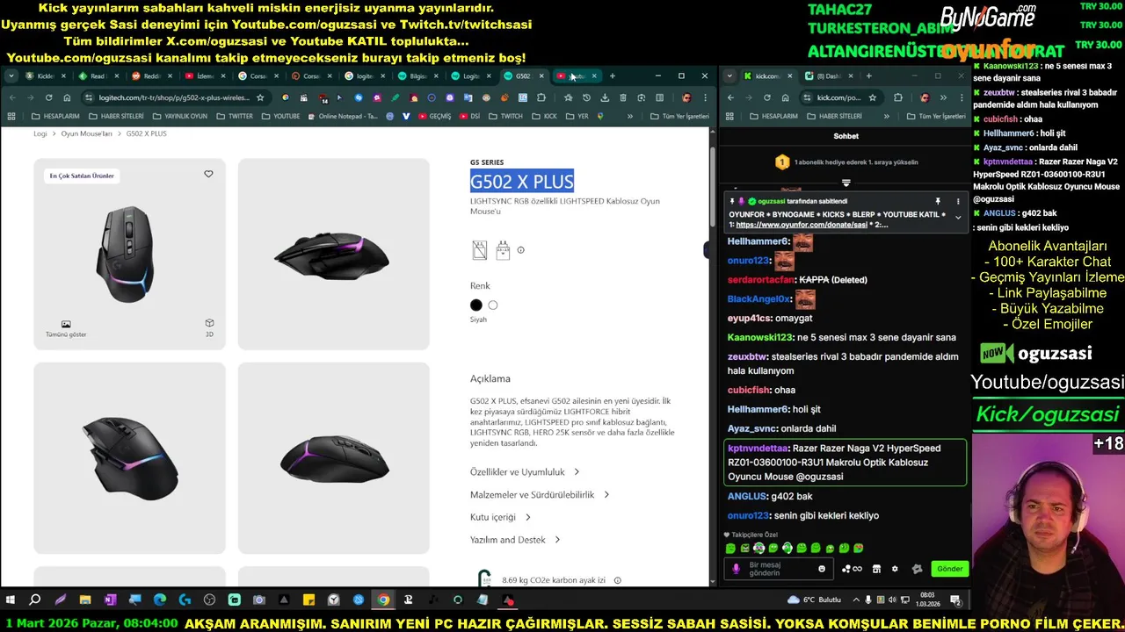Expand Yazılım and Destek section
1125x632 pixels.
[515, 540]
